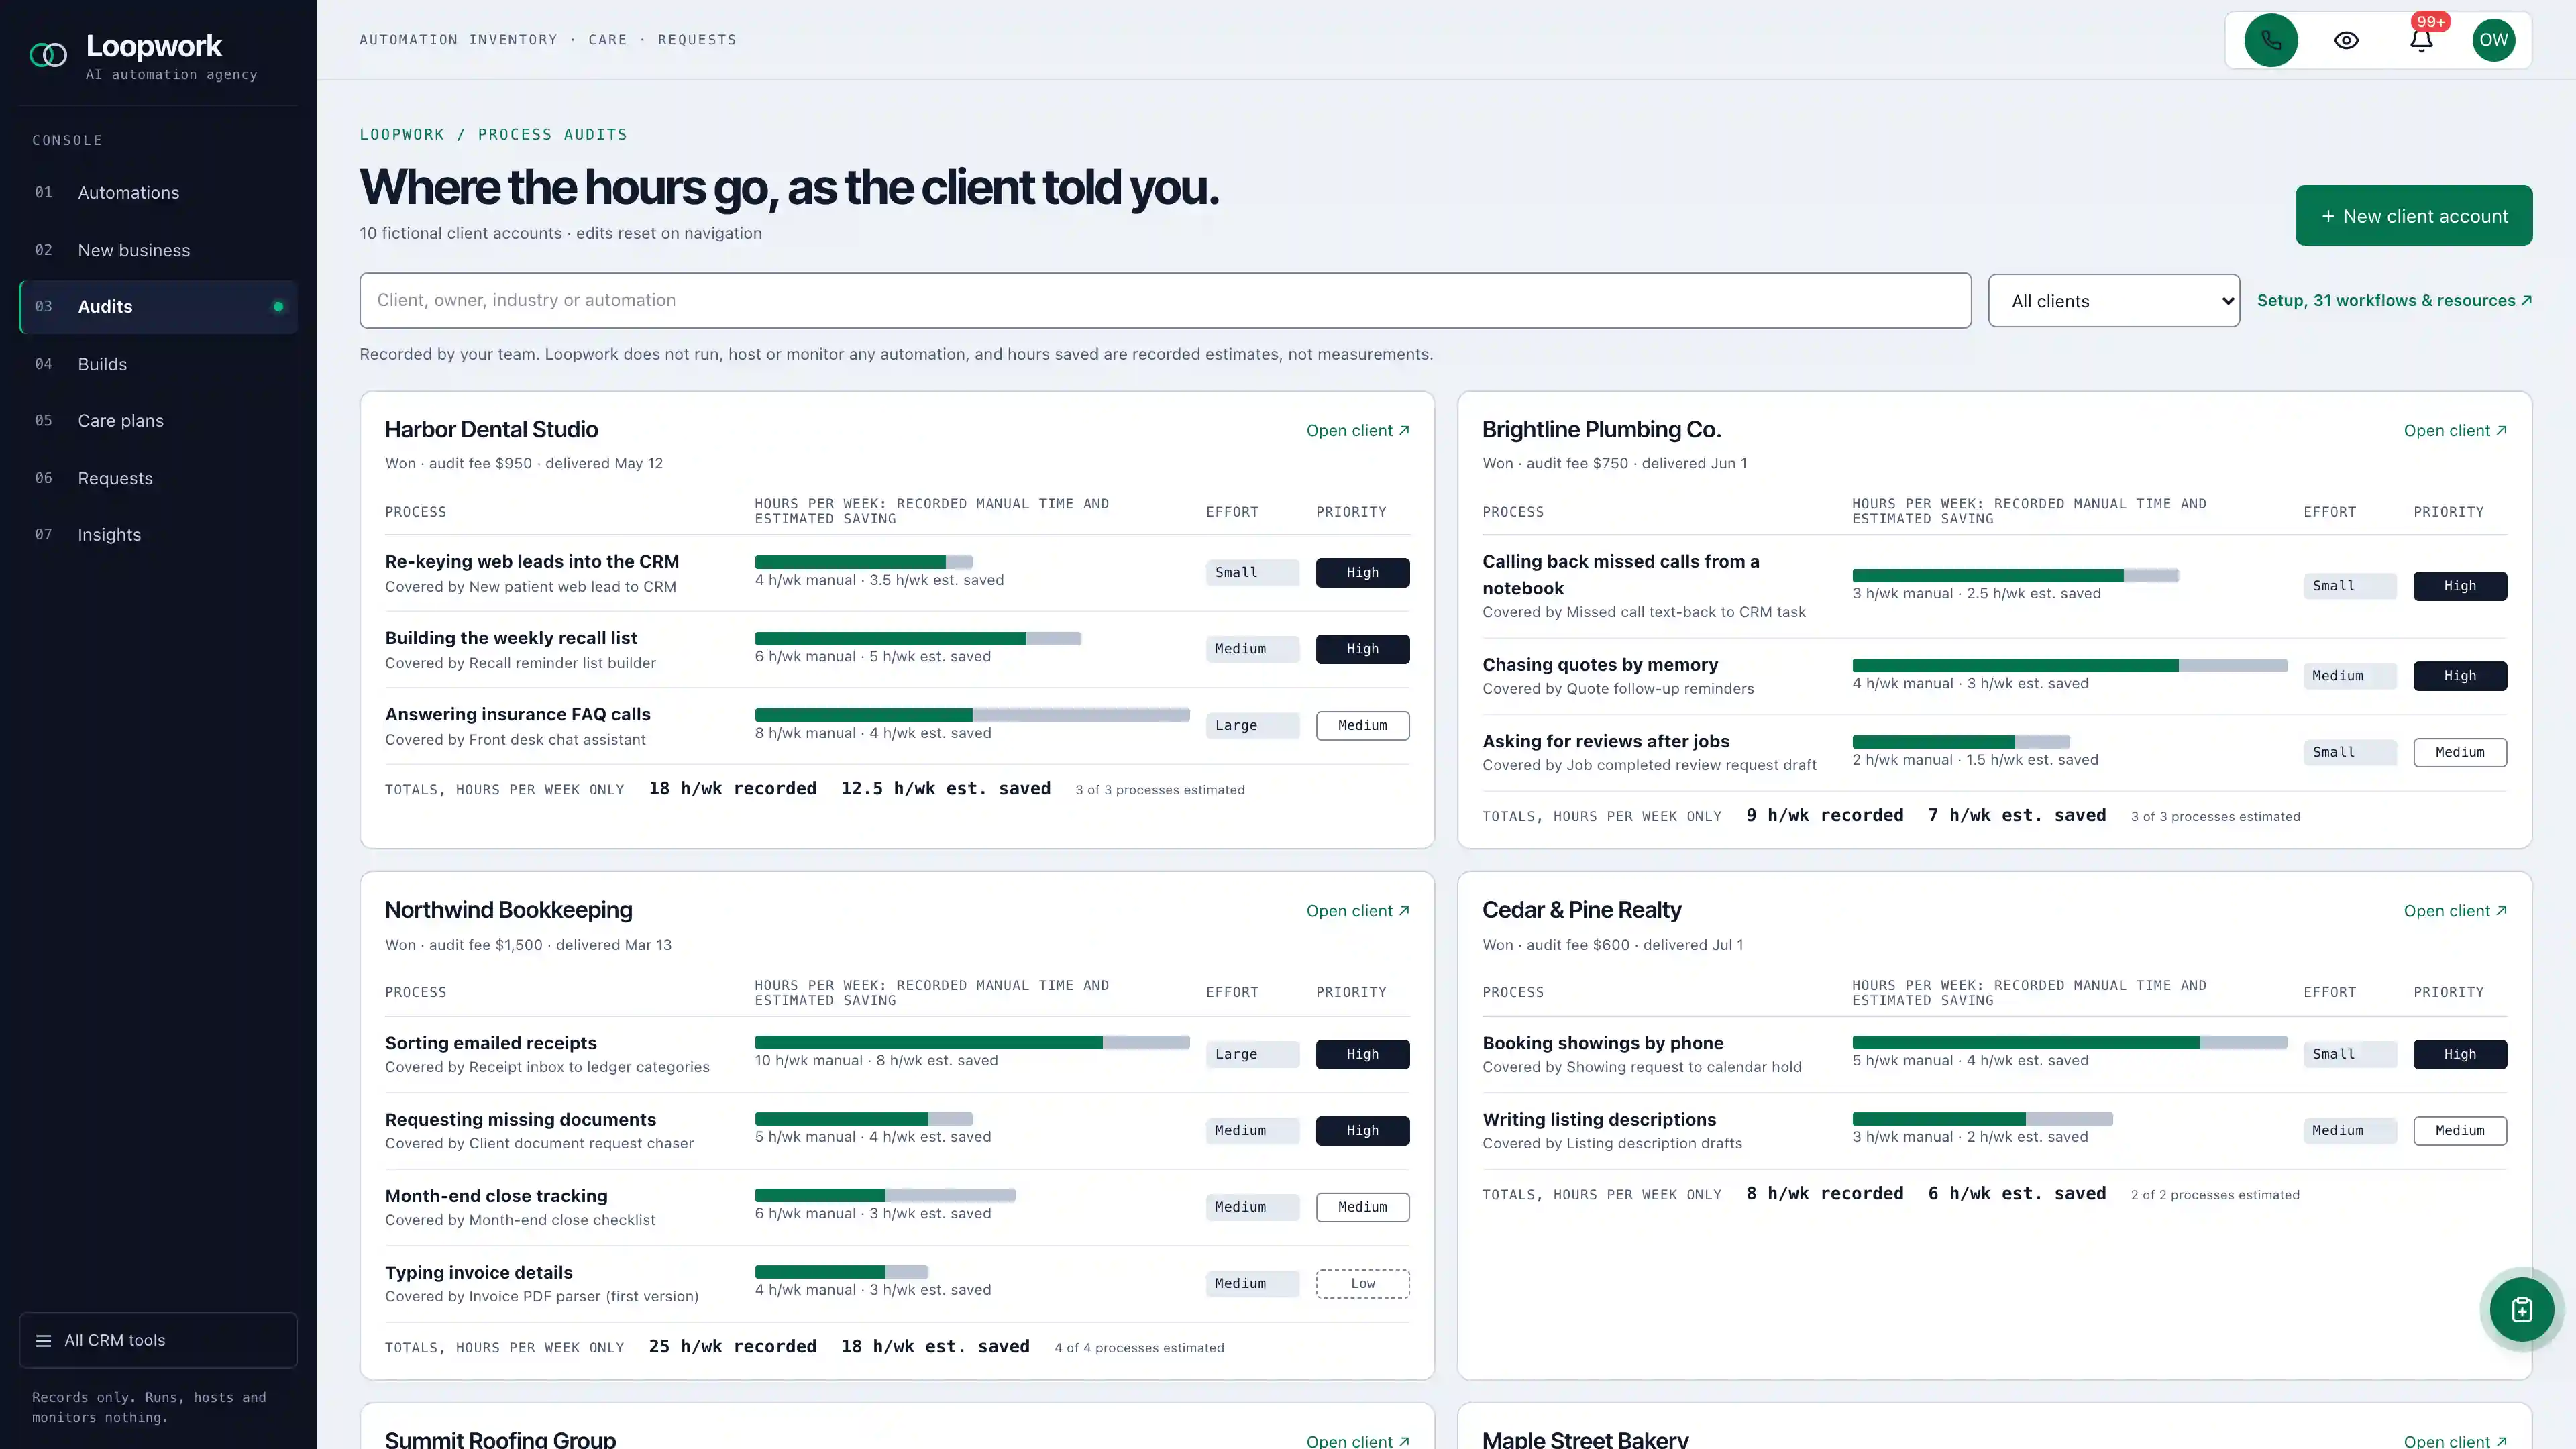Screen dimensions: 2576x1449
Task: Click the green phone call icon
Action: [x=2271, y=40]
